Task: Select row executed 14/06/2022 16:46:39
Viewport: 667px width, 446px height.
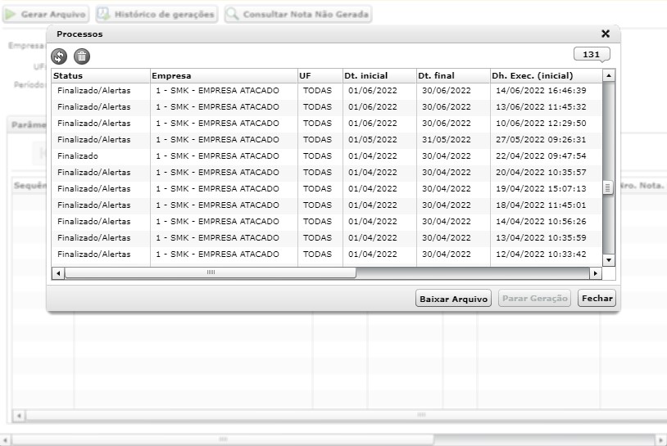Action: click(327, 91)
